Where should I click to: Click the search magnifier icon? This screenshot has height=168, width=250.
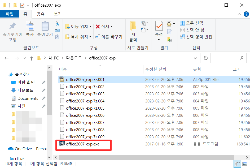[242, 58]
